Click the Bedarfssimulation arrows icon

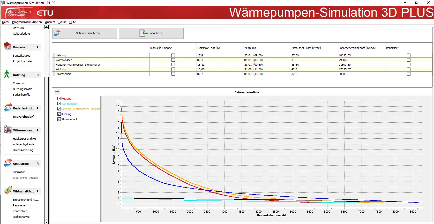click(8, 108)
